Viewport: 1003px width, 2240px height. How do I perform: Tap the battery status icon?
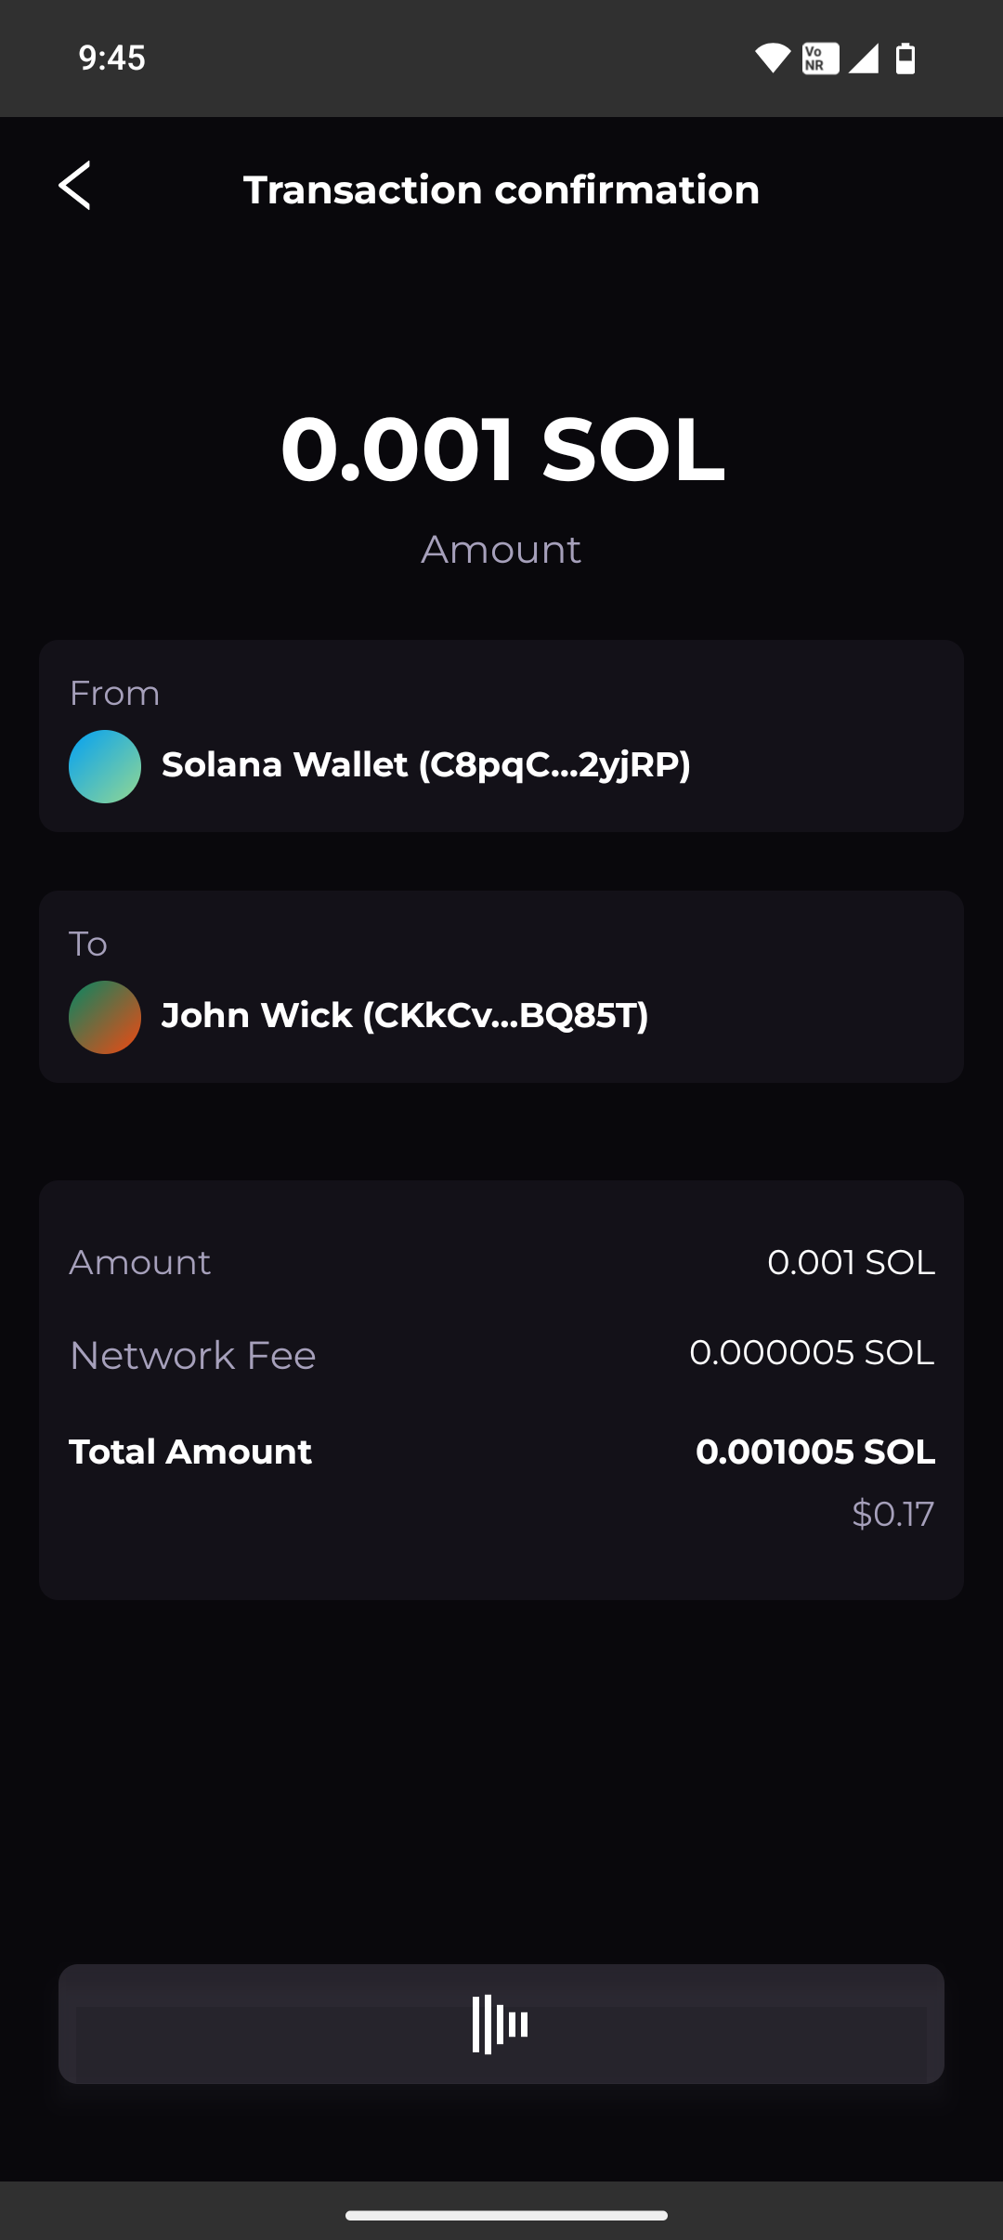905,59
